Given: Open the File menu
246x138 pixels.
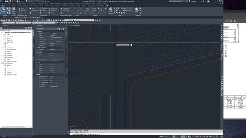Looking at the screenshot, I should click(2, 3).
